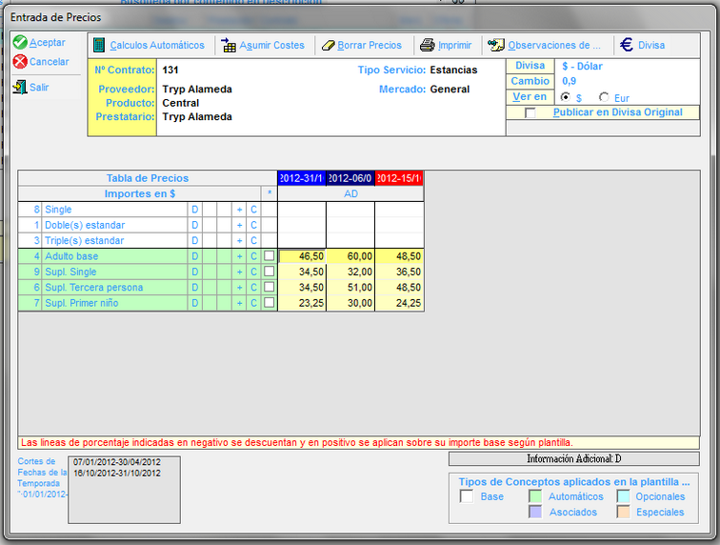Enable Publicar en Divisa Original checkbox
Screen dimensions: 720x545
[x=530, y=112]
